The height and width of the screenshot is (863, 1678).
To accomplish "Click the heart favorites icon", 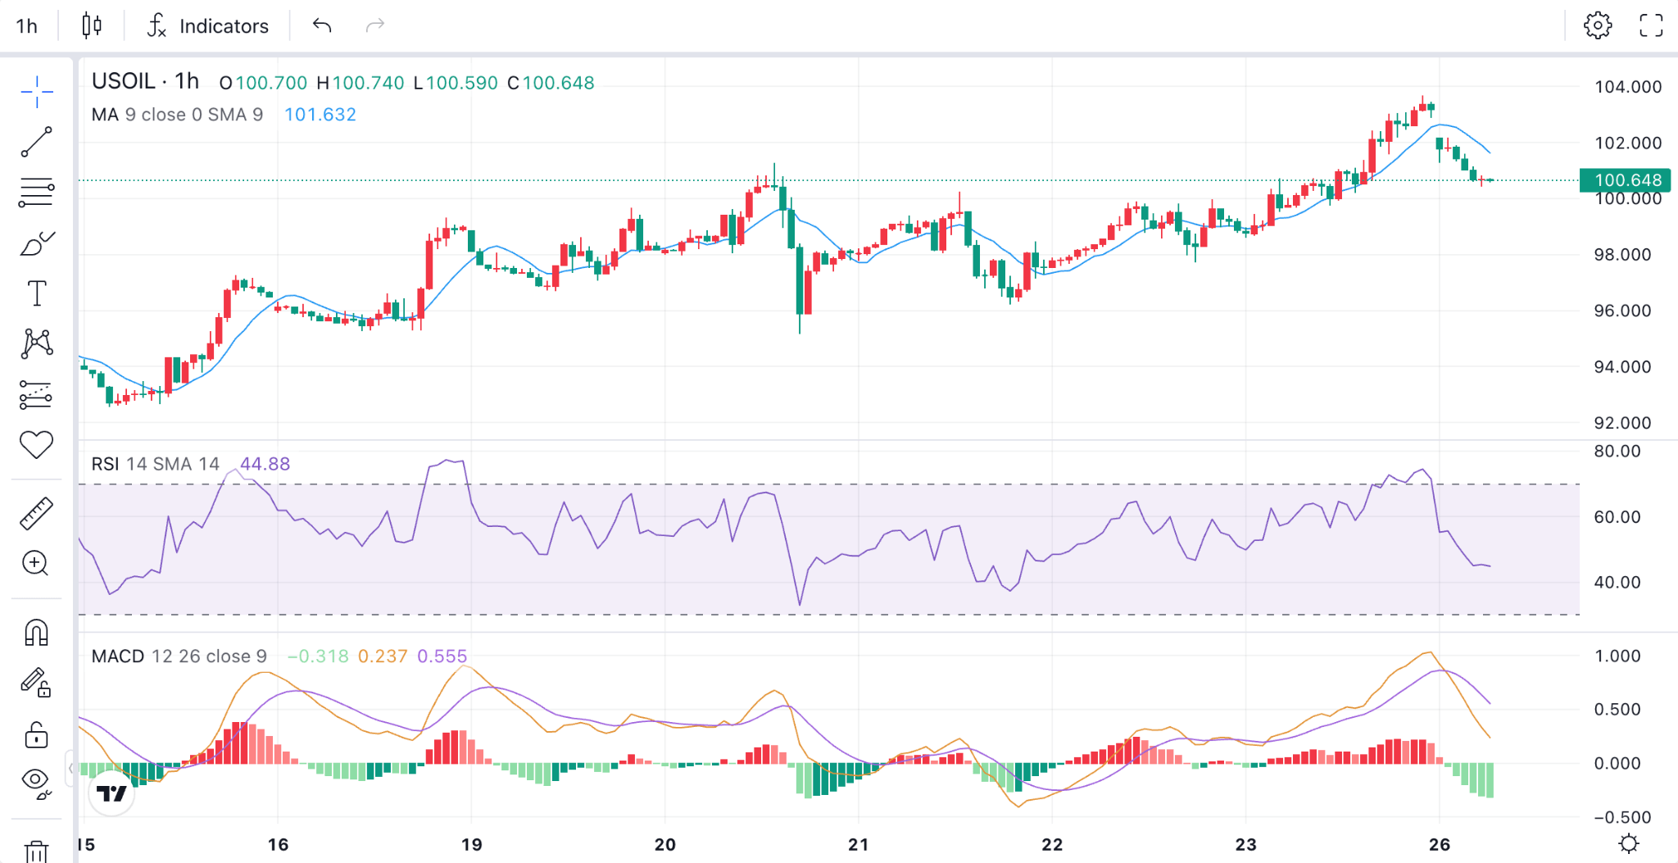I will pos(37,444).
